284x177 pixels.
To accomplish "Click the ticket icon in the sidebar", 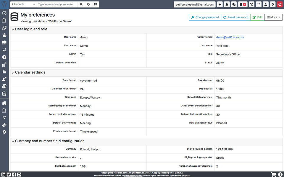I will 4,125.
